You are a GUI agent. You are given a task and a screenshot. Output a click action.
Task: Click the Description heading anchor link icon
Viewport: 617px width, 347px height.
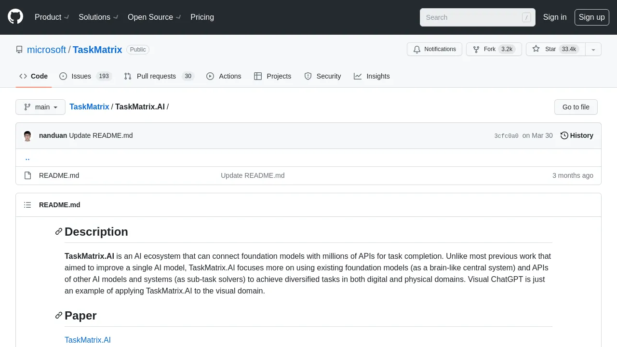[x=59, y=231]
